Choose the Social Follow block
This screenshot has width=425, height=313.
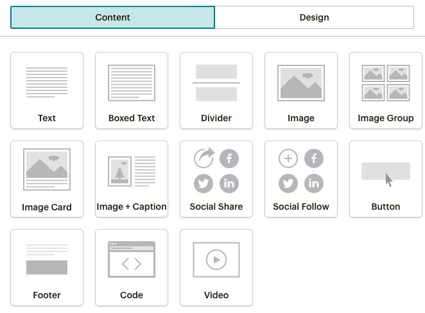[301, 179]
